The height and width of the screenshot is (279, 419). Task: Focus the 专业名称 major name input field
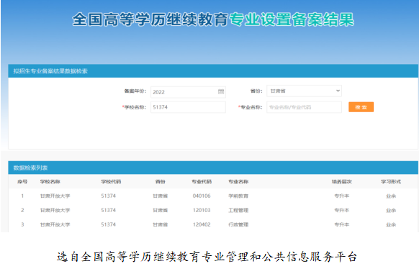(304, 107)
